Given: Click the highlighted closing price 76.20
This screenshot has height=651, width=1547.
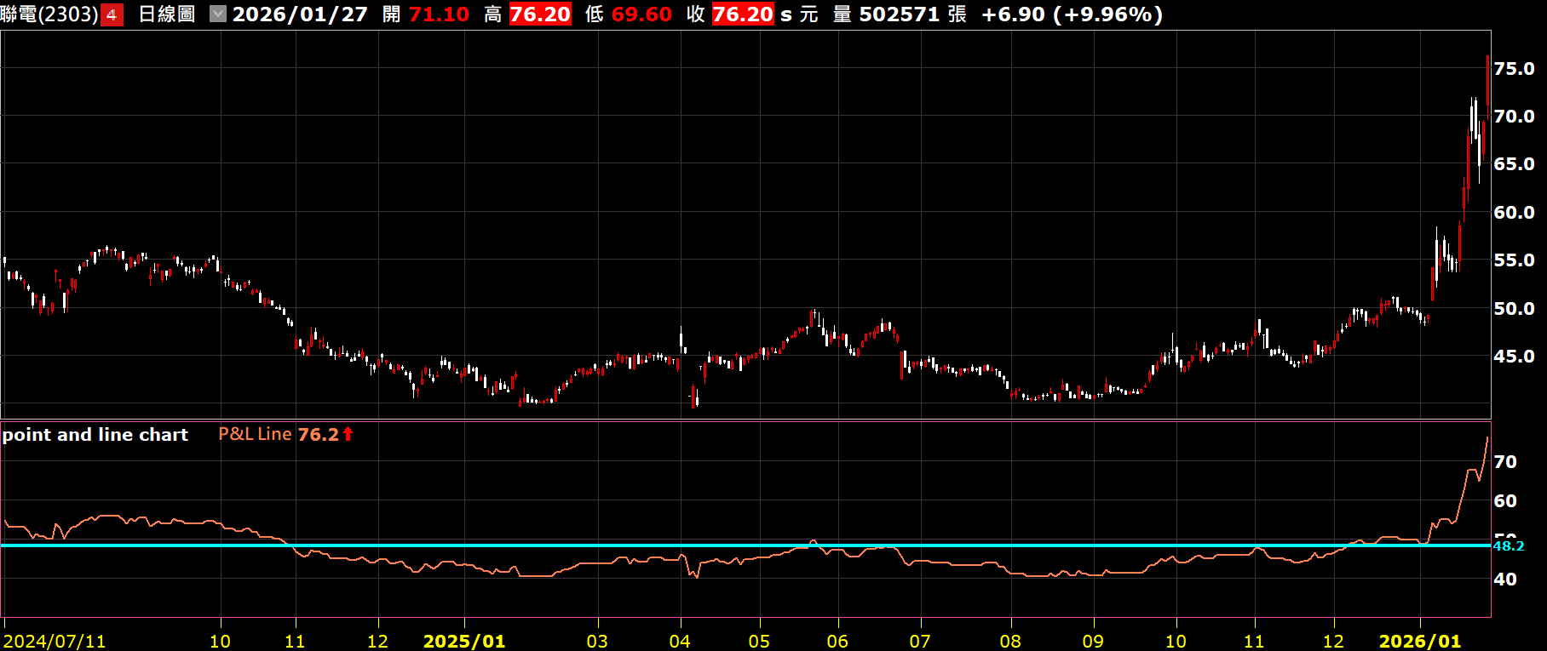Looking at the screenshot, I should [x=742, y=14].
